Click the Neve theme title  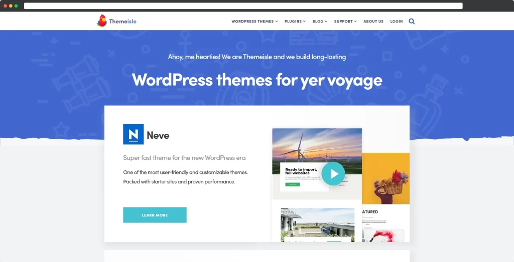[x=158, y=135]
